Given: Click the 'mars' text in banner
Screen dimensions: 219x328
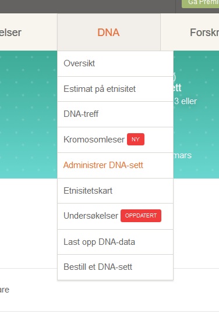Looking at the screenshot, I should [182, 155].
